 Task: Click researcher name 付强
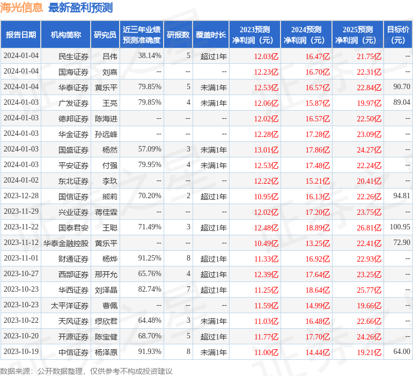[x=110, y=165]
